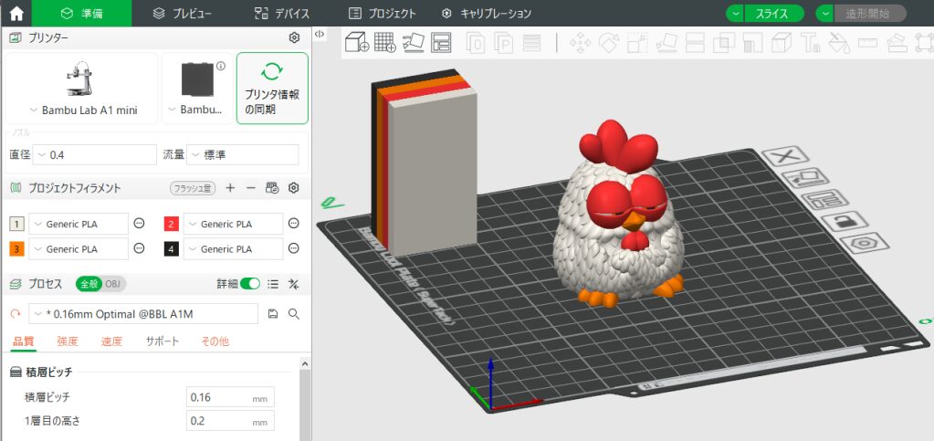The height and width of the screenshot is (441, 934).
Task: Click the plate lock icon
Action: (x=845, y=222)
